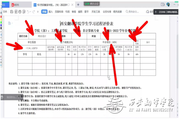Click the 腾讯会议 floating indicator
Image resolution: width=179 pixels, height=119 pixels.
(x=92, y=4)
